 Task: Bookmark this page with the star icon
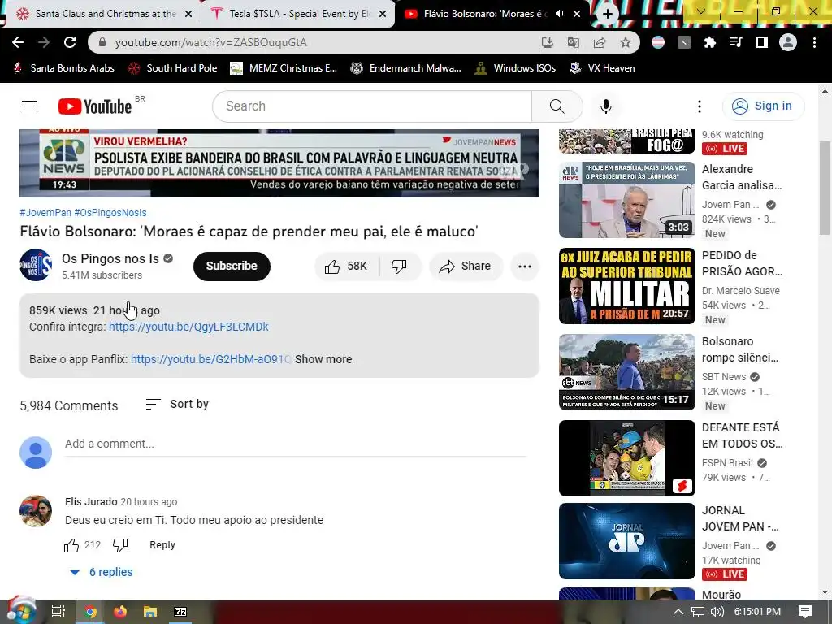pos(626,42)
